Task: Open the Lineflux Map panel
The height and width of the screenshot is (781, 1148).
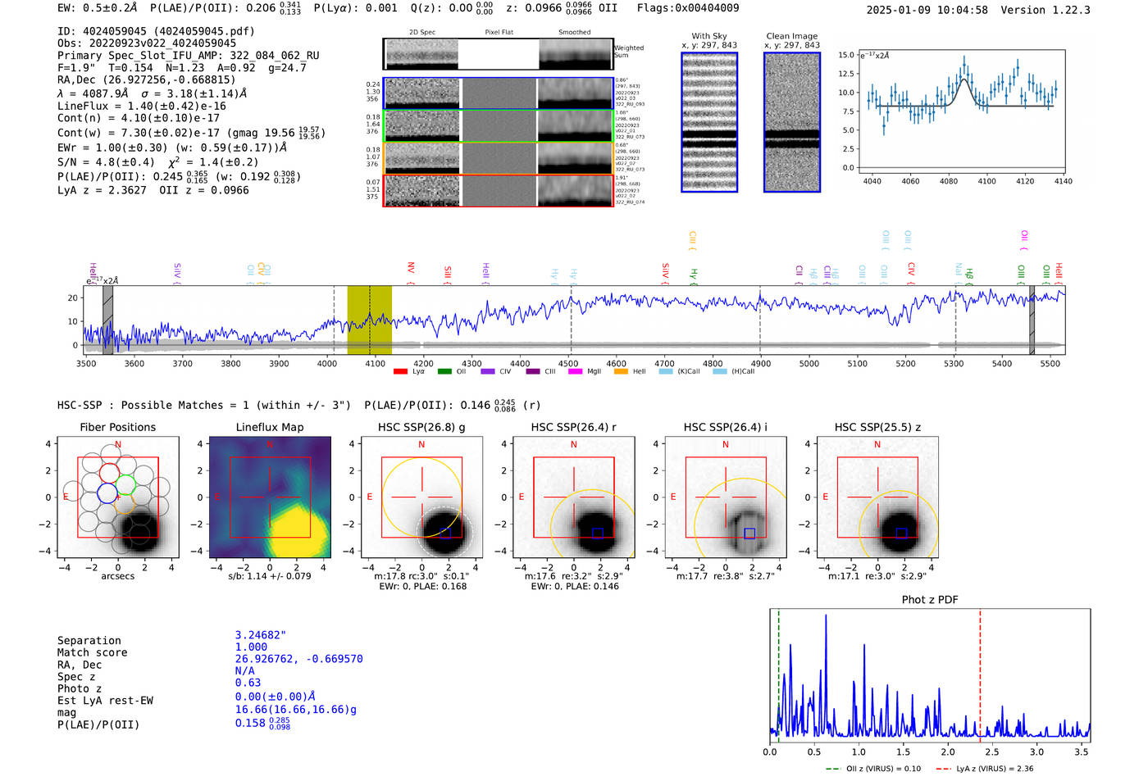Action: coord(270,497)
